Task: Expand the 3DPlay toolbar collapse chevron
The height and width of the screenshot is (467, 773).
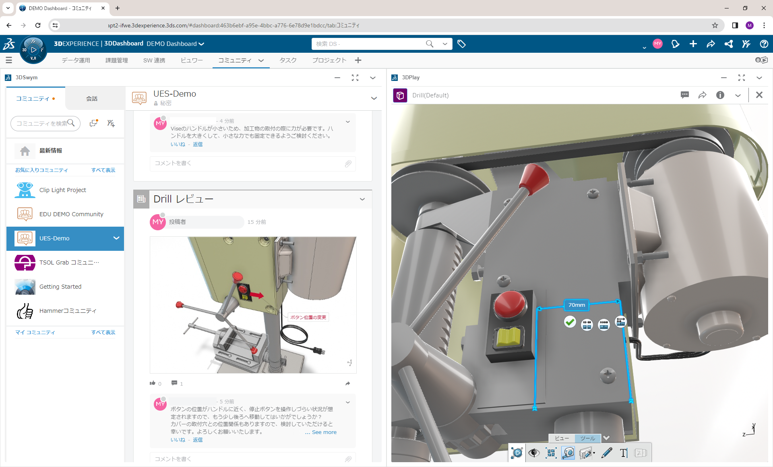Action: pos(607,438)
